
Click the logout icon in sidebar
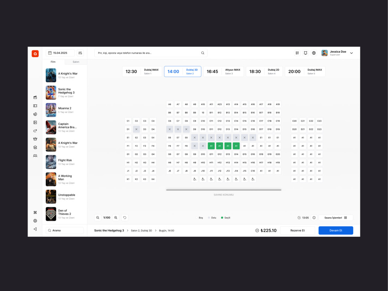click(x=35, y=229)
